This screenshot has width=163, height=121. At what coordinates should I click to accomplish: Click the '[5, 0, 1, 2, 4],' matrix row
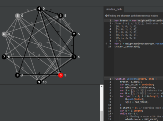click(127, 29)
